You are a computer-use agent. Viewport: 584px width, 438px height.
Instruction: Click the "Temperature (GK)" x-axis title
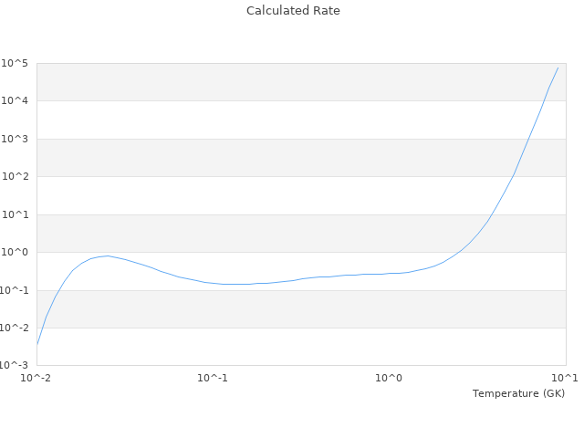coord(518,393)
